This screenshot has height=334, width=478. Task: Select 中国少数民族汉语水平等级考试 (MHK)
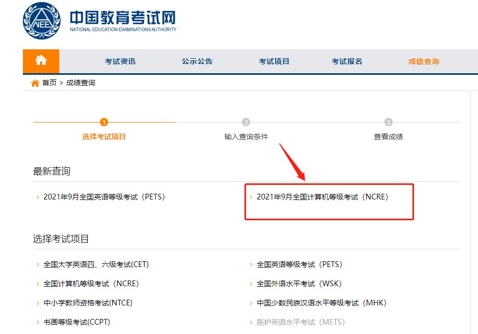pos(321,303)
